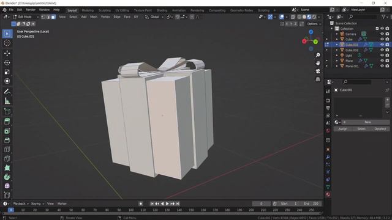Open the Keying dropdown in timeline
Image resolution: width=392 pixels, height=220 pixels.
[37, 204]
